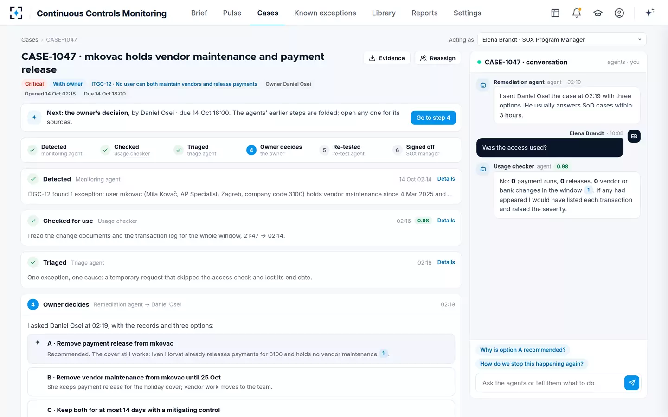Screen dimensions: 668x417
Task: Click the CASE-1047 conversation title
Action: pyautogui.click(x=526, y=62)
